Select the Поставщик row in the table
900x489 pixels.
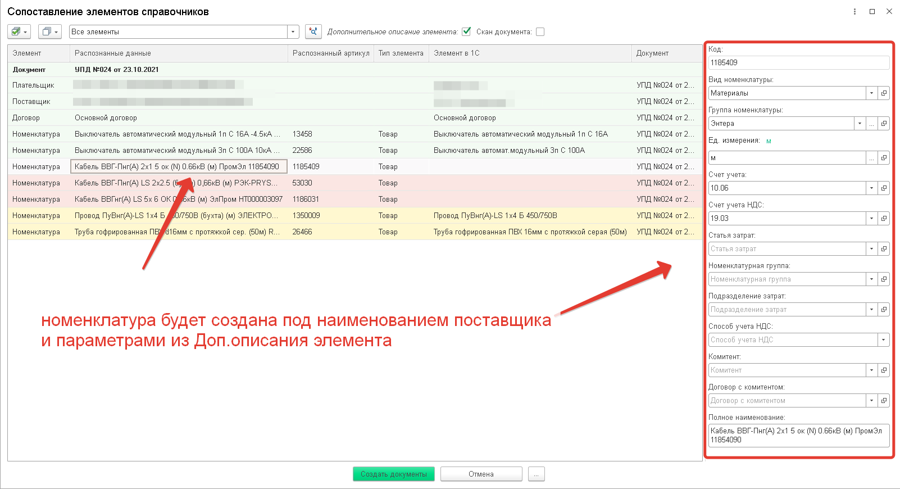tap(355, 102)
